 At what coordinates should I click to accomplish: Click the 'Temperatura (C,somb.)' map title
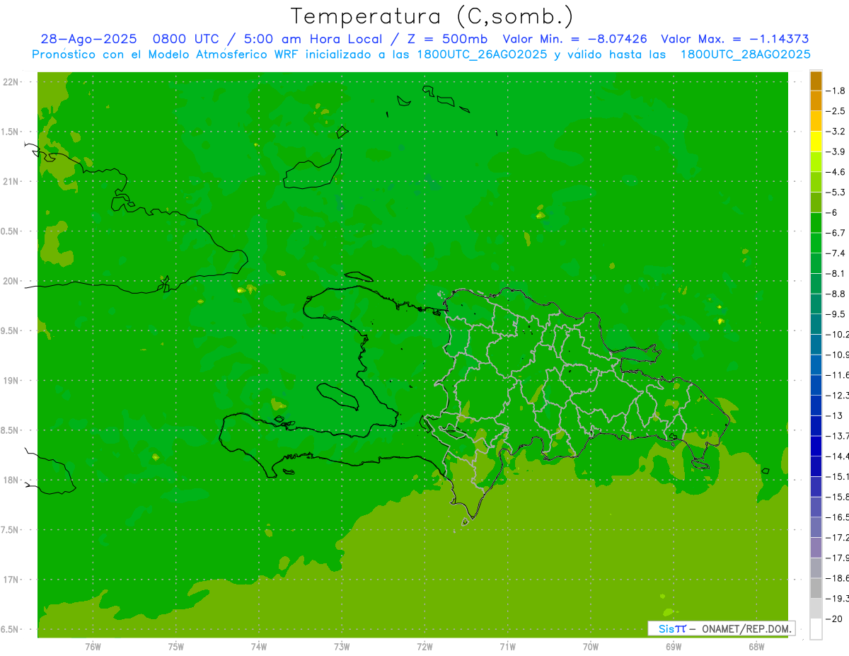[432, 17]
